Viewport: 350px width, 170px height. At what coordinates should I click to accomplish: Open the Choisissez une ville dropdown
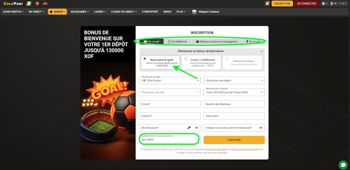tap(170, 92)
